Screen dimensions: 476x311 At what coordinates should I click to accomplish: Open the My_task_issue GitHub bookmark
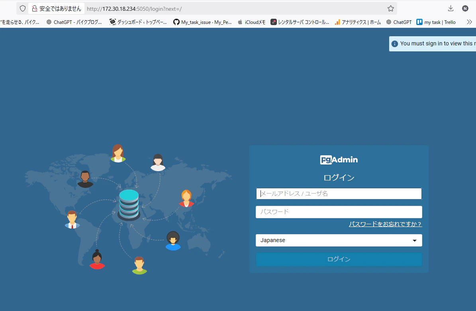(x=202, y=22)
